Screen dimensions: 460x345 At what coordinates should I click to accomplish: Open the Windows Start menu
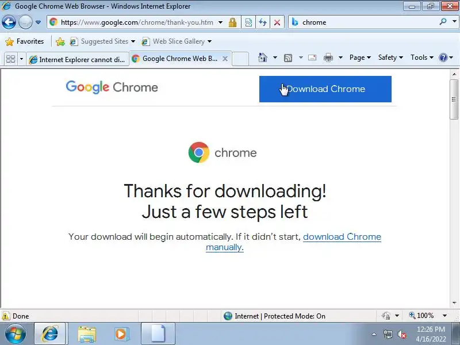tap(16, 334)
